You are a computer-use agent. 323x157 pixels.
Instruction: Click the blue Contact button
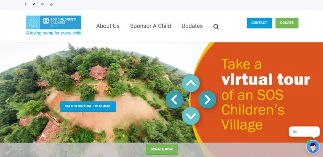pyautogui.click(x=259, y=23)
